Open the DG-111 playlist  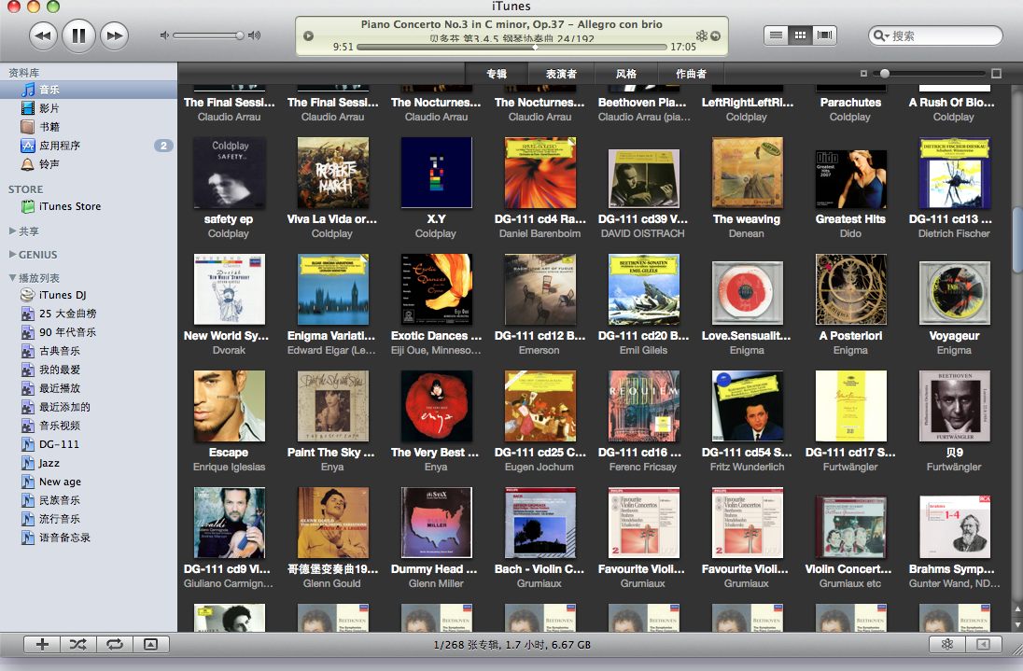tap(88, 444)
